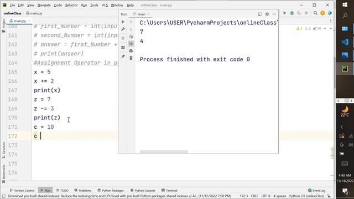
Task: Go to previous highlighted error arrow
Action: click(325, 28)
